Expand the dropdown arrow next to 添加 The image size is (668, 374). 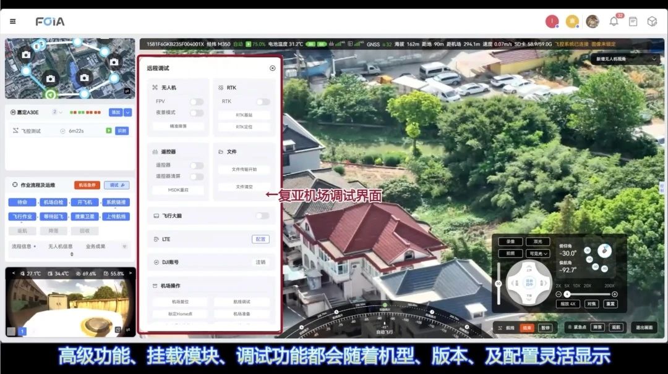coord(128,112)
